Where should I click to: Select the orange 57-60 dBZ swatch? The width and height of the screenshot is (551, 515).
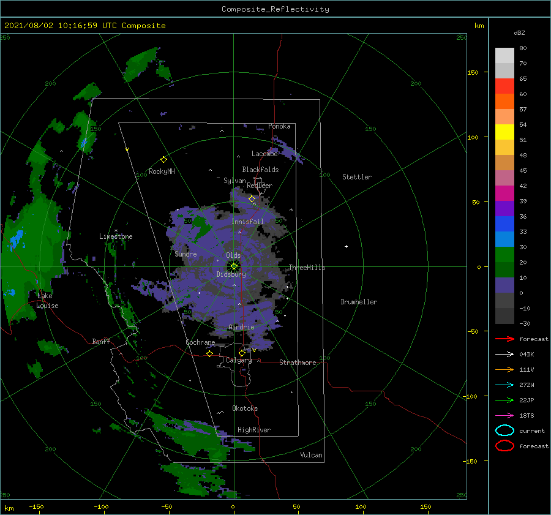(504, 101)
